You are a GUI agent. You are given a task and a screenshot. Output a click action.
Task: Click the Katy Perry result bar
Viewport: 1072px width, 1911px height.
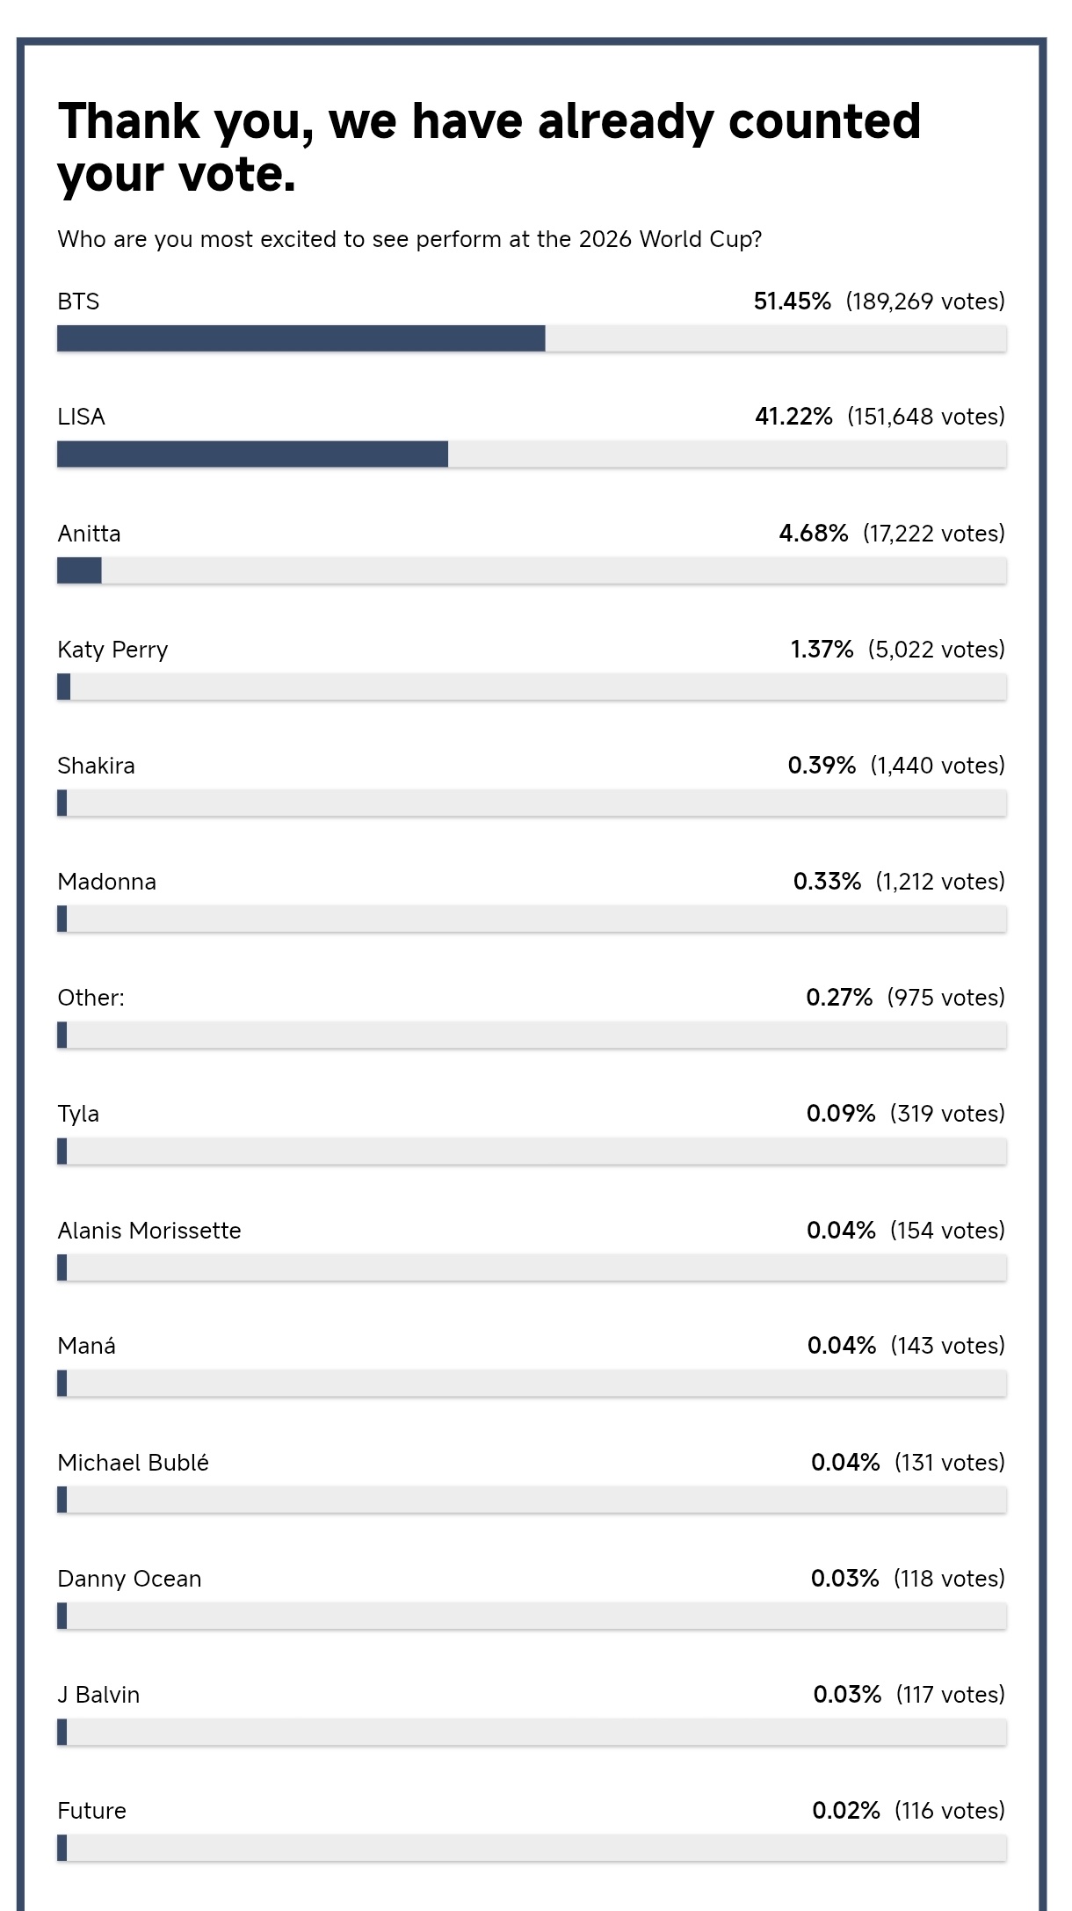(x=532, y=687)
